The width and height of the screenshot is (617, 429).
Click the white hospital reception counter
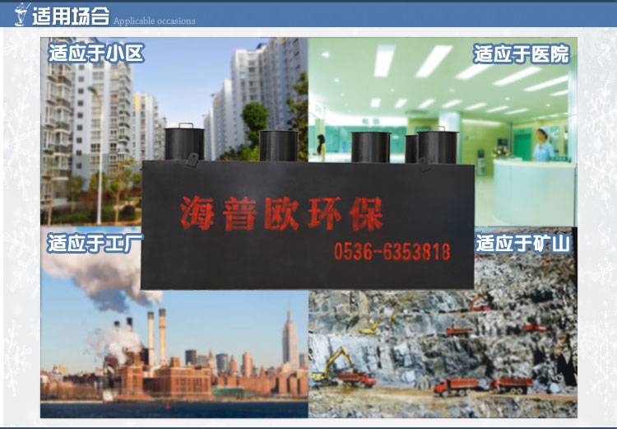(533, 191)
